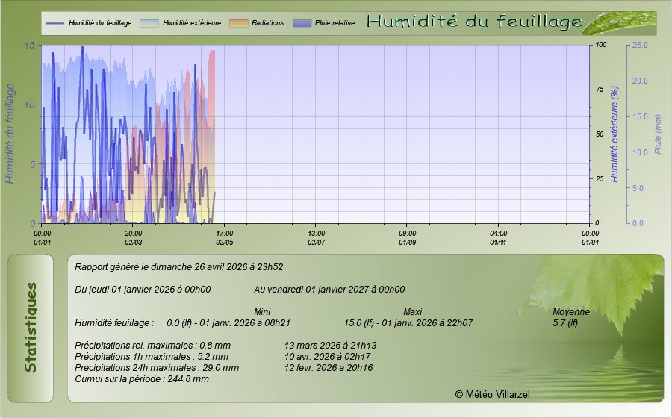Click the Humidité extérieure (%) axis label
This screenshot has width=672, height=418.
click(x=615, y=134)
